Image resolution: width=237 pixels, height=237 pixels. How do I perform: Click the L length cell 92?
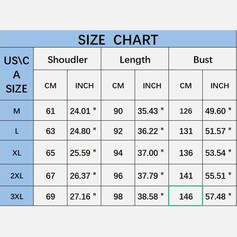point(118,131)
